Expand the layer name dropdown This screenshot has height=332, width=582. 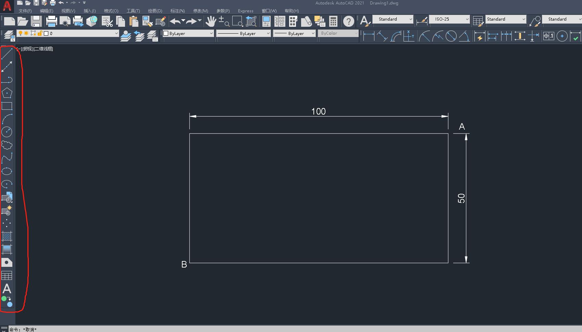pyautogui.click(x=116, y=33)
